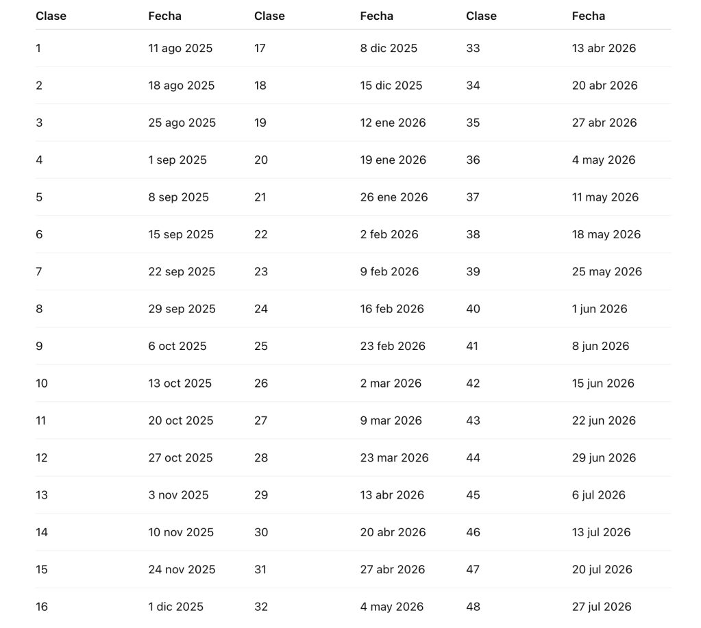The width and height of the screenshot is (701, 628).
Task: Select the date 6 oct 2025
Action: tap(177, 347)
